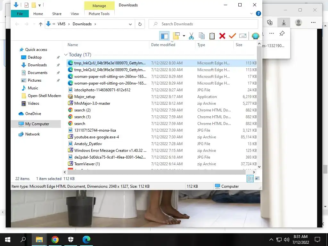Viewport: 328px width, 246px height.
Task: Click chevron after VM5 in address path
Action: click(69, 24)
